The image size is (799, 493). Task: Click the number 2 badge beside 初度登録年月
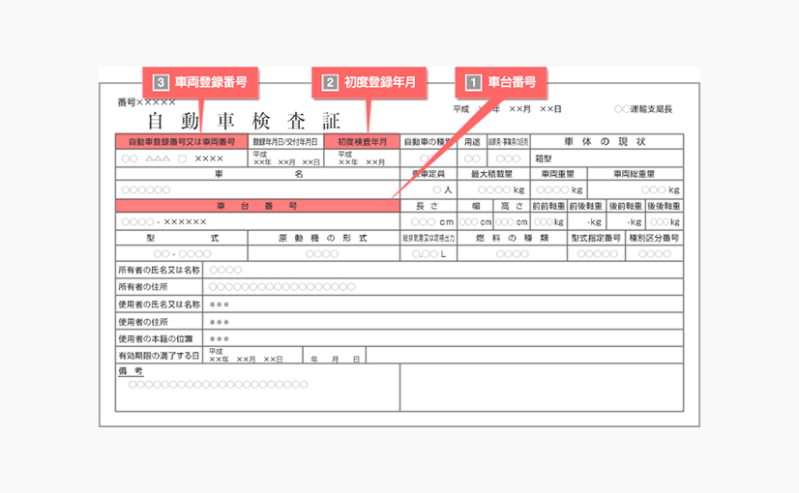pyautogui.click(x=329, y=83)
